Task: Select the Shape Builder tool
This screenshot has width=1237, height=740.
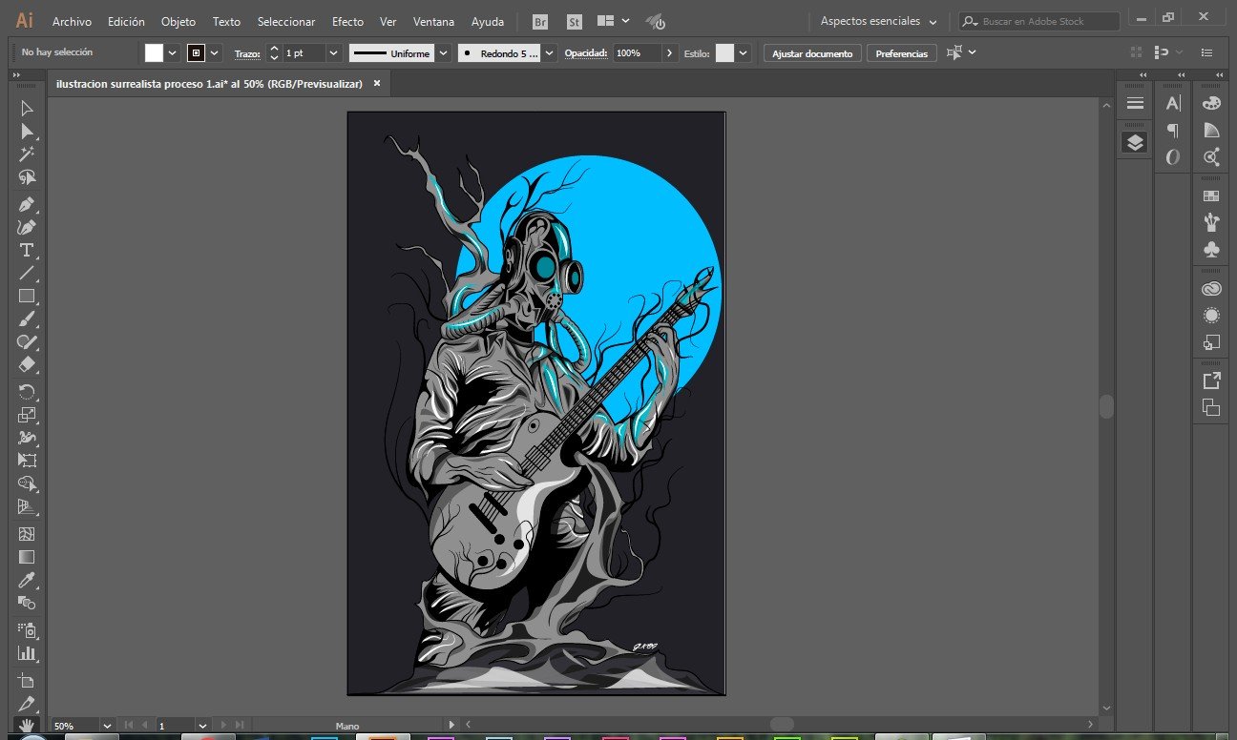Action: point(27,483)
